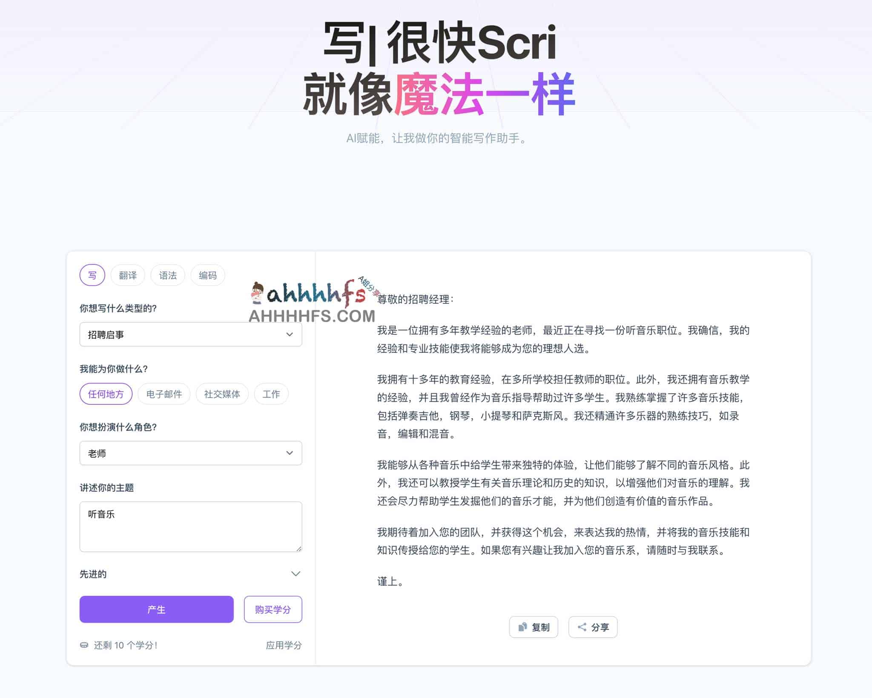Expand the 先进的 advanced options
This screenshot has height=698, width=872.
point(295,574)
